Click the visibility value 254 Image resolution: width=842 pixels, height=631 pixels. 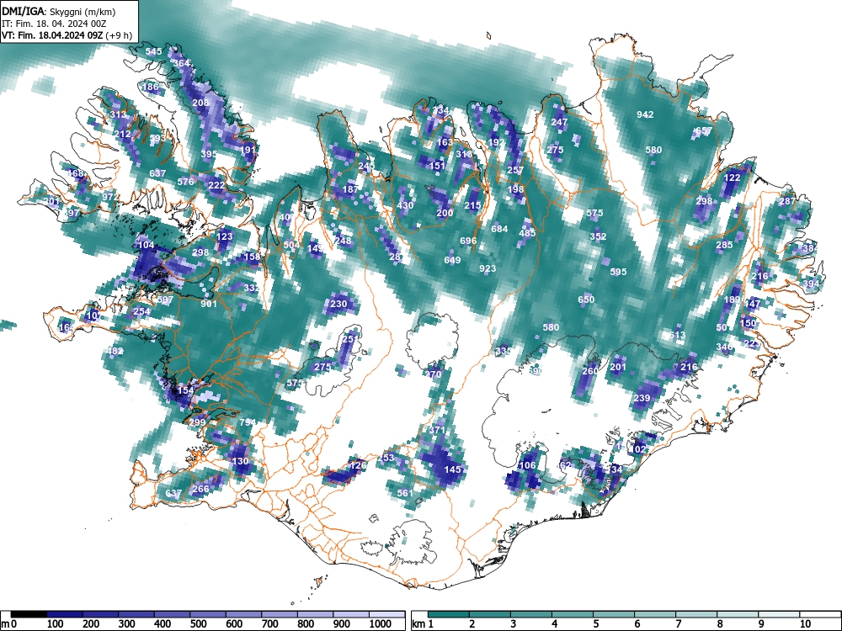click(141, 312)
